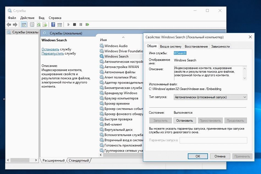Open the Файл menu

point(12,18)
